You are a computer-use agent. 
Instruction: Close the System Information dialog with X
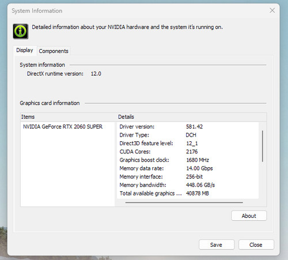click(x=272, y=10)
